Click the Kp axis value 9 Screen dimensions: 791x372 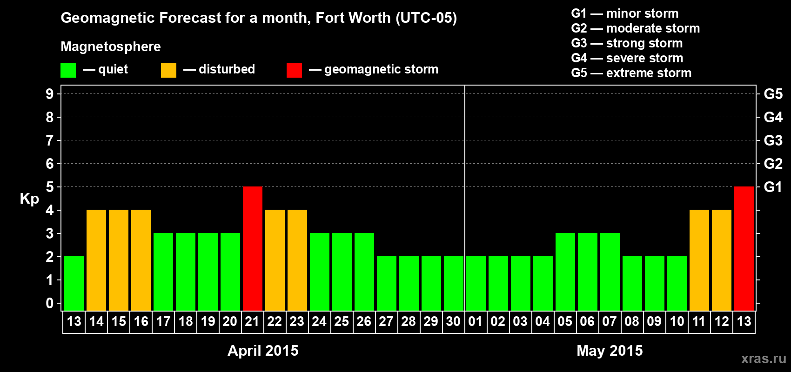(50, 94)
